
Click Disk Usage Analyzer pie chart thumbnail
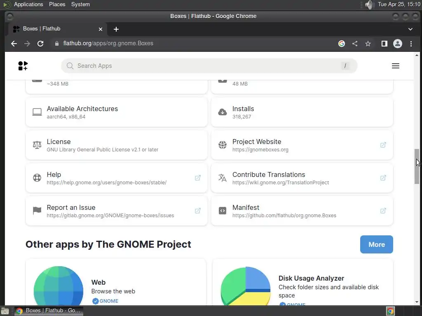coord(246,286)
